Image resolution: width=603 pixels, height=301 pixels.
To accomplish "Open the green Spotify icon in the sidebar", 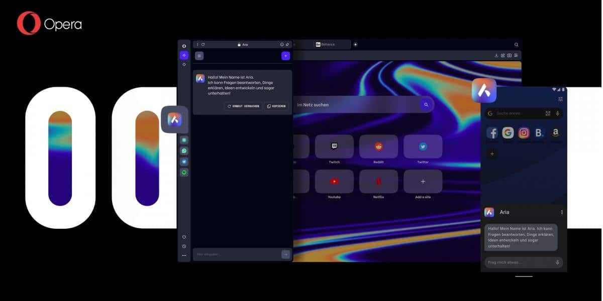I will point(184,172).
